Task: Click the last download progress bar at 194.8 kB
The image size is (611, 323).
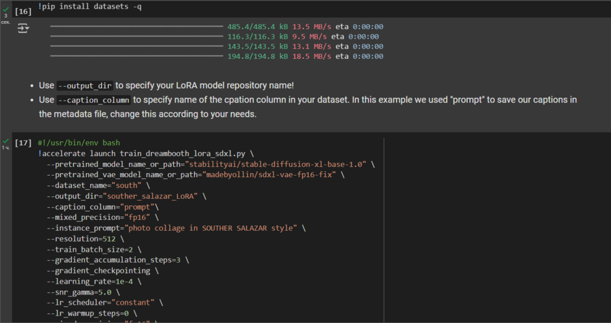Action: click(136, 56)
